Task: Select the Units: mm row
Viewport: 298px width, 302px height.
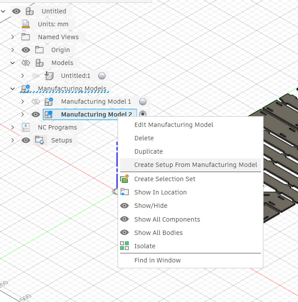Action: click(48, 24)
